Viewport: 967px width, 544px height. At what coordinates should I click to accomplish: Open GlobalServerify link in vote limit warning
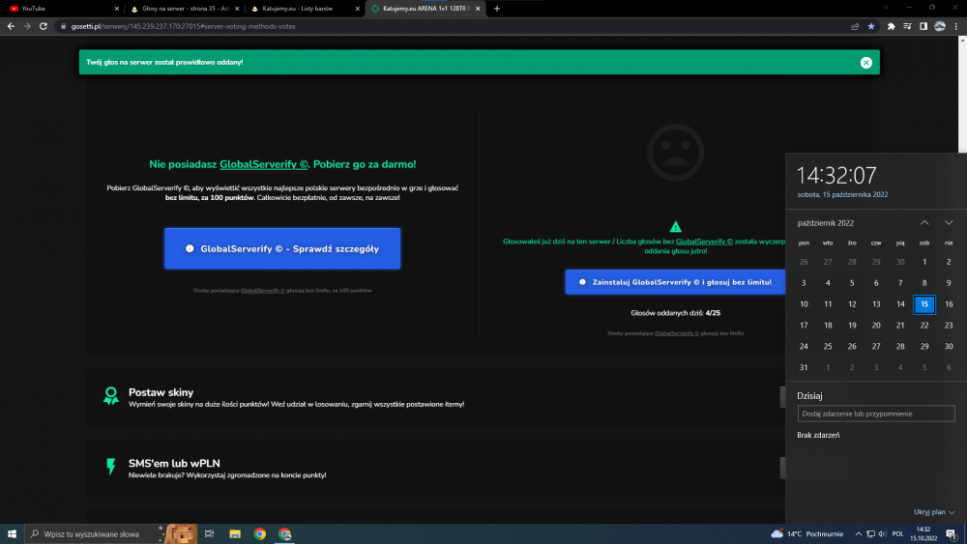pos(704,242)
